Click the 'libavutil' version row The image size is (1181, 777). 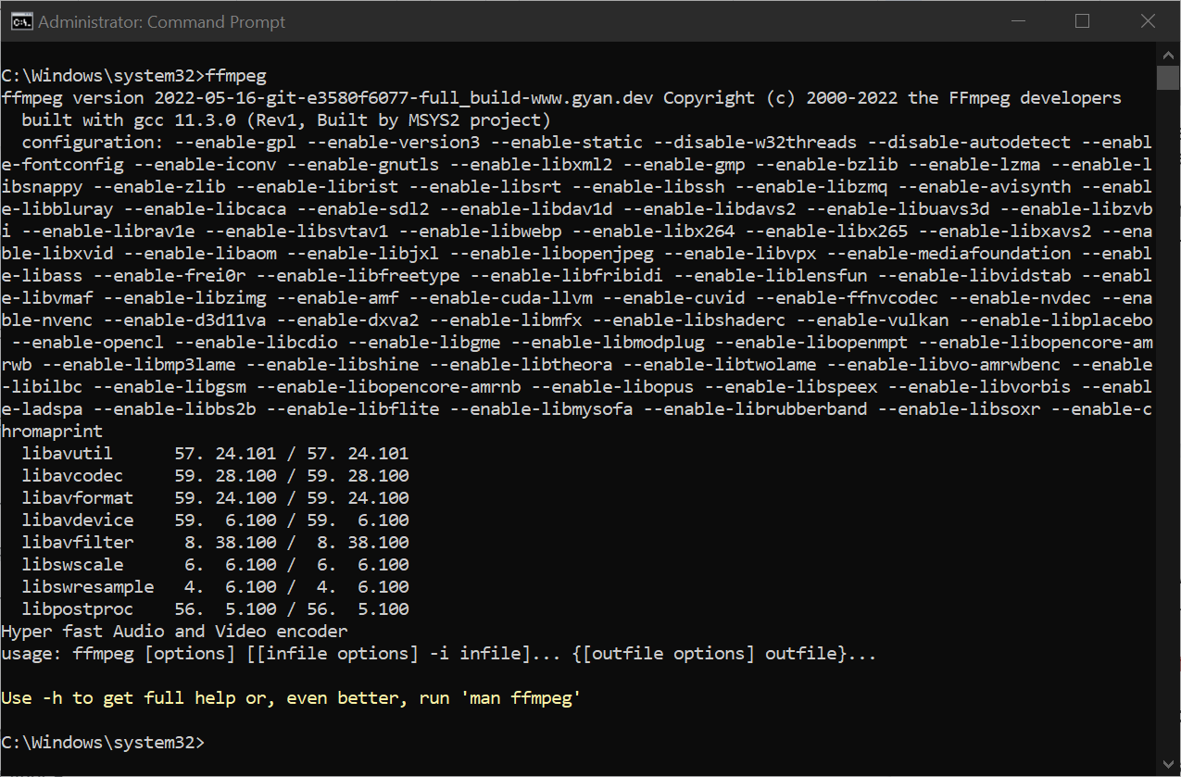(x=216, y=454)
